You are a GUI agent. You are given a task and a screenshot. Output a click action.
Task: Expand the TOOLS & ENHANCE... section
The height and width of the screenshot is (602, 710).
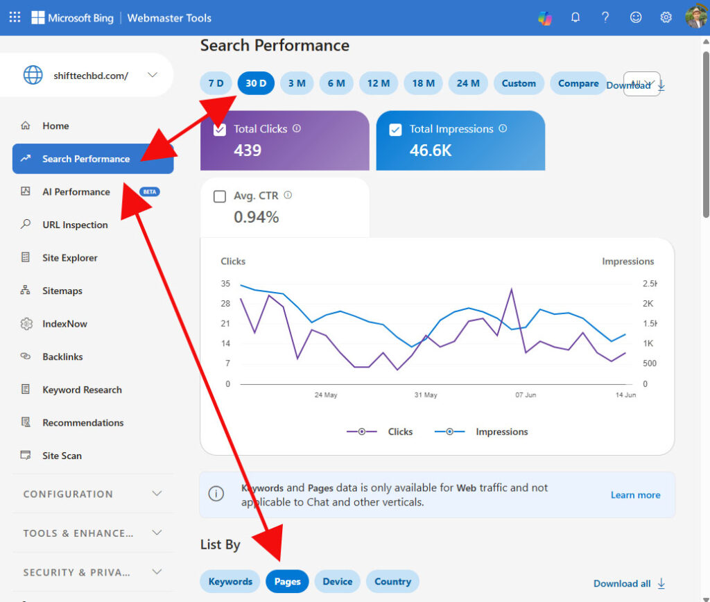pos(93,533)
